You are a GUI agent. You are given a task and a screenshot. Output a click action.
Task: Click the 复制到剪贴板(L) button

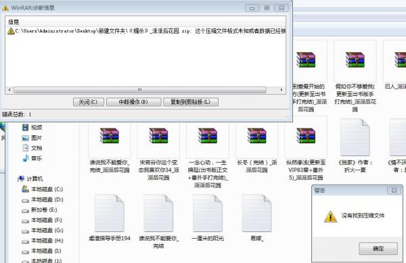pos(191,102)
